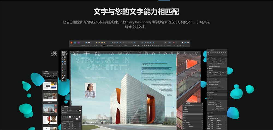This screenshot has height=130, width=273.
Task: Switch to the Designer persona icon
Action: pyautogui.click(x=75, y=43)
